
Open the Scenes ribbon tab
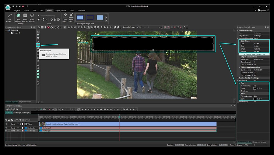26,11
